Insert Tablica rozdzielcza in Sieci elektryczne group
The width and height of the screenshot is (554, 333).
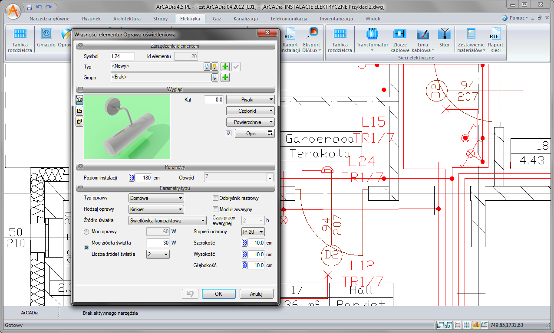point(340,40)
